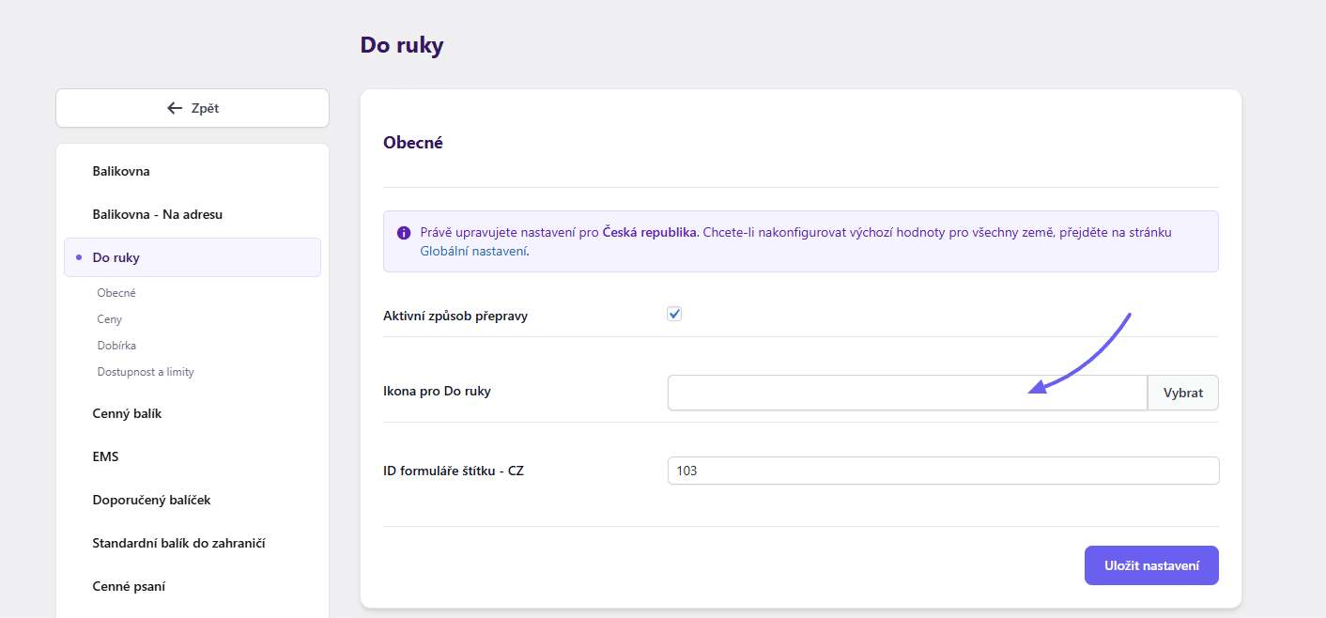Select the Do ruky menu item
This screenshot has width=1326, height=618.
[x=116, y=257]
